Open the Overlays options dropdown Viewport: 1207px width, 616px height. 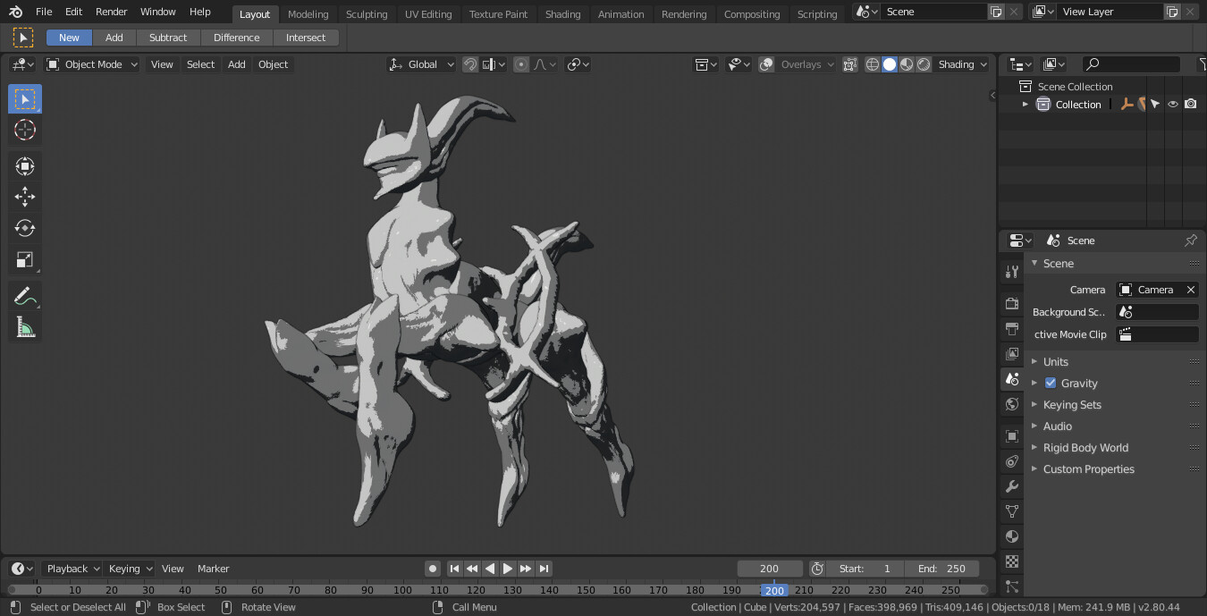click(806, 64)
